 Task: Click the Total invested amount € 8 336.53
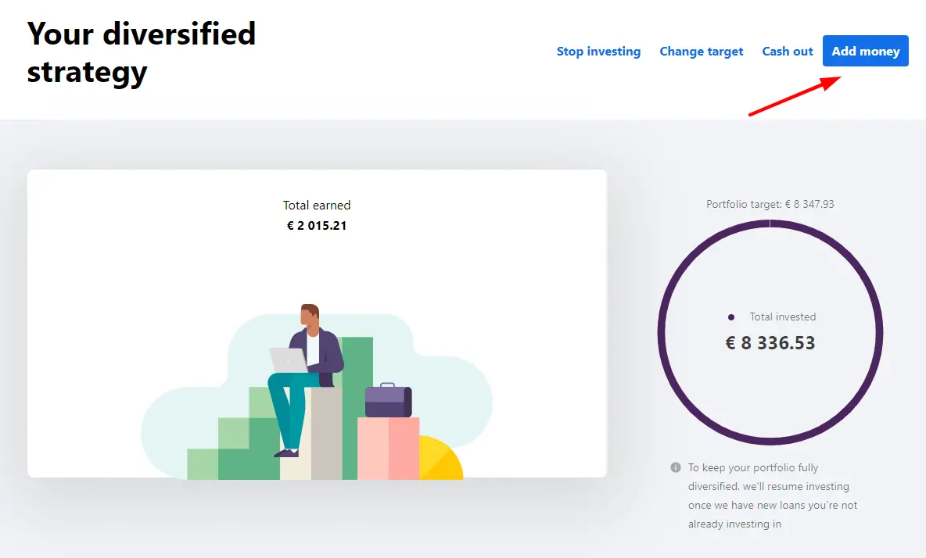click(x=770, y=343)
